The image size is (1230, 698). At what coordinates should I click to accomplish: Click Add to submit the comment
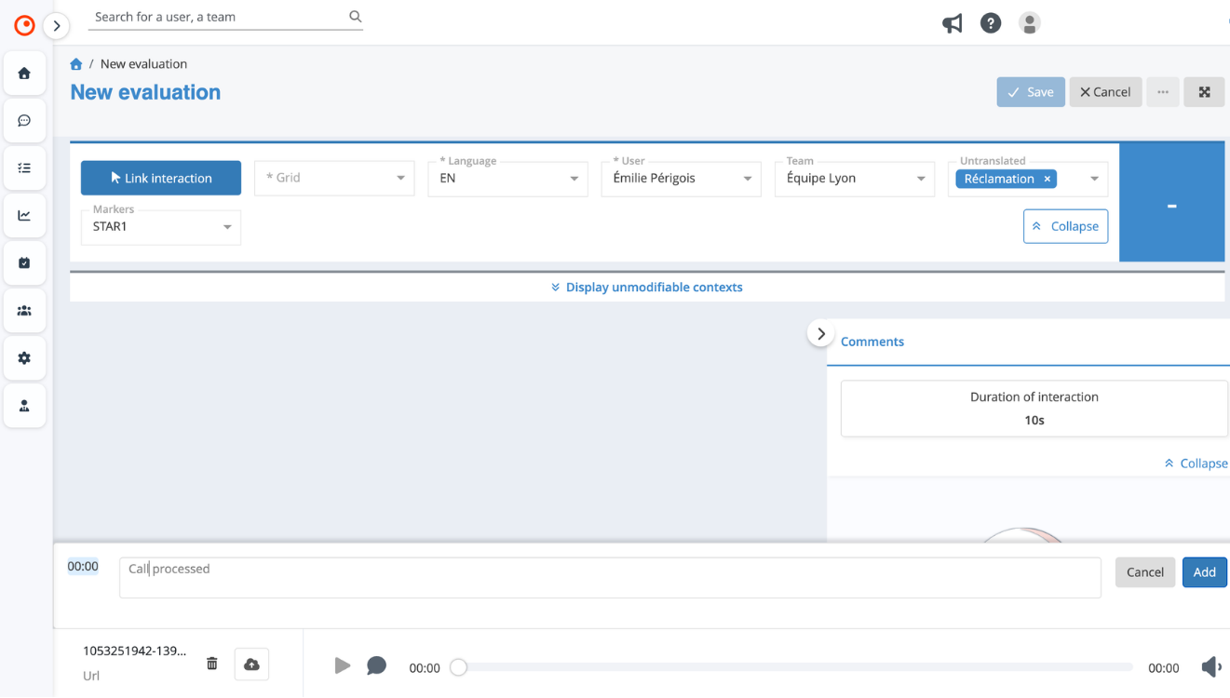pos(1204,572)
